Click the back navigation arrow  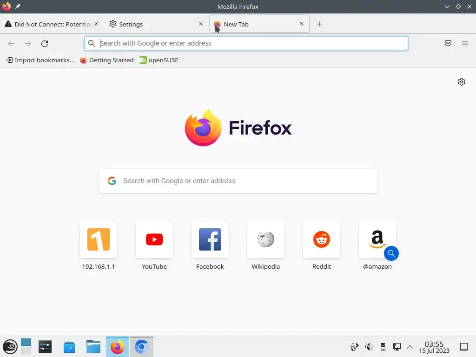11,43
